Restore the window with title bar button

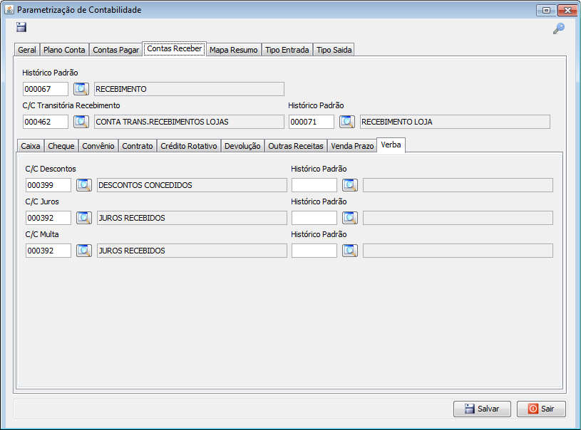tap(546, 10)
